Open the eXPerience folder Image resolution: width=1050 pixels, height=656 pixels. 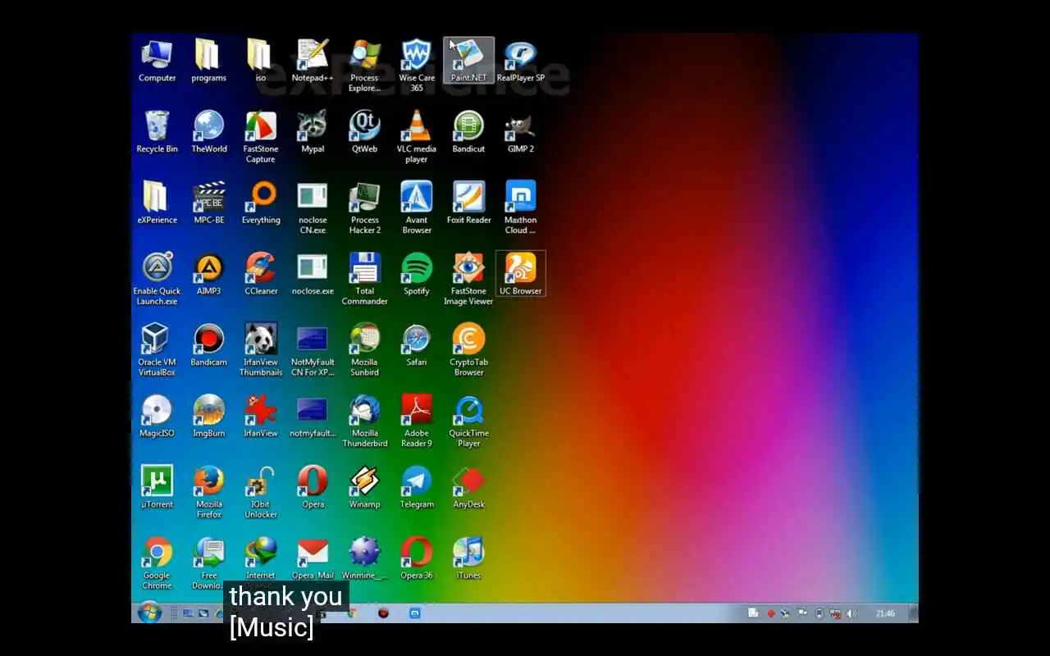(x=157, y=203)
